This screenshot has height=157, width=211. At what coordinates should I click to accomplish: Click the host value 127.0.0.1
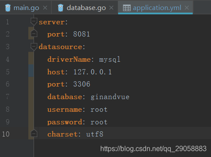pos(92,72)
